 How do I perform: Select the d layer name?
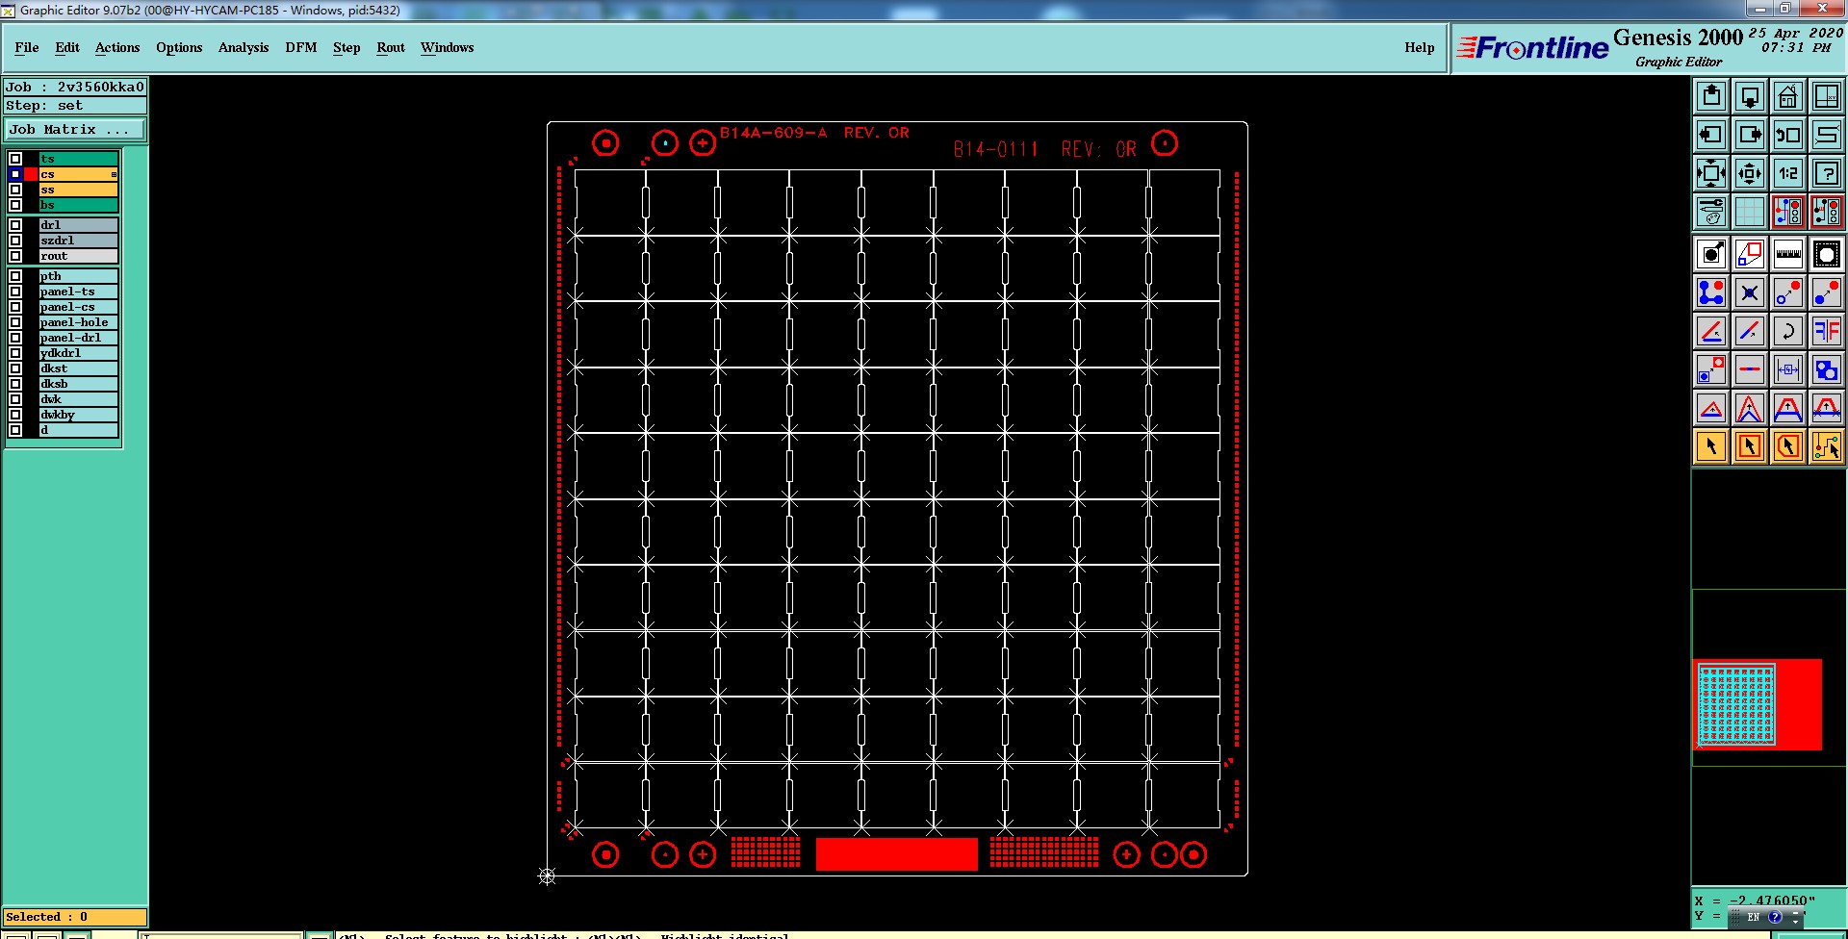click(79, 430)
